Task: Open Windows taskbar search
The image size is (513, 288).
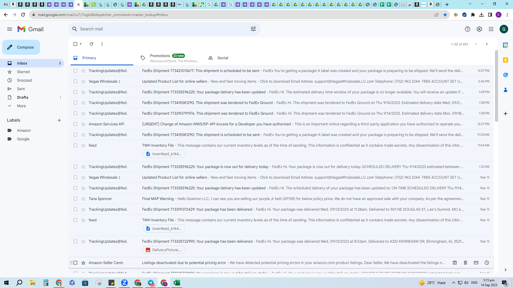Action: pyautogui.click(x=19, y=283)
